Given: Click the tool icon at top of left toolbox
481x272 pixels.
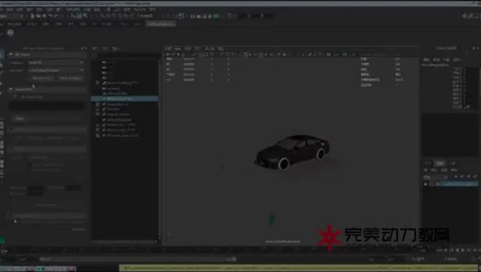Looking at the screenshot, I should coord(1,55).
